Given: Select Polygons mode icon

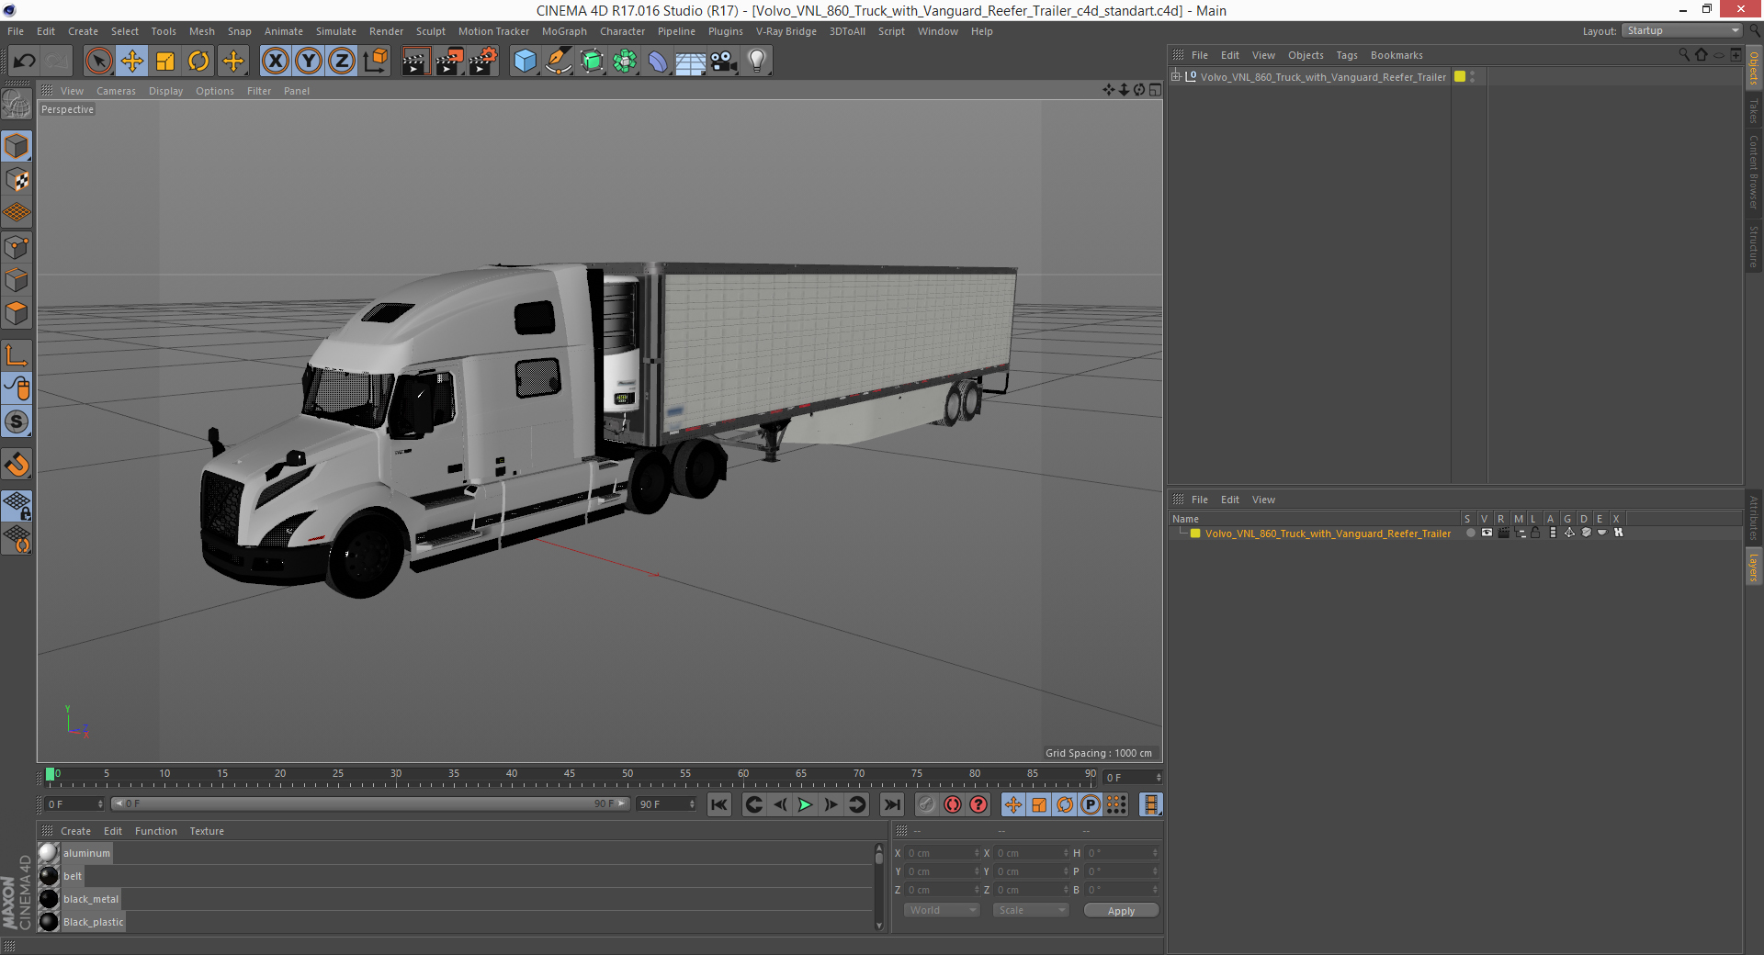Looking at the screenshot, I should click(x=17, y=313).
